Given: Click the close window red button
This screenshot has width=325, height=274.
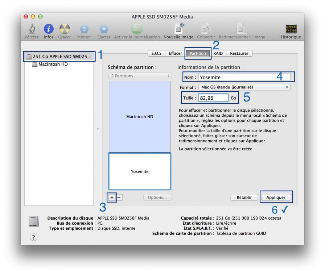Looking at the screenshot, I should [26, 17].
